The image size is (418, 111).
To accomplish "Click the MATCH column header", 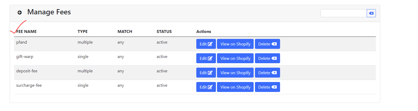I will tap(125, 31).
